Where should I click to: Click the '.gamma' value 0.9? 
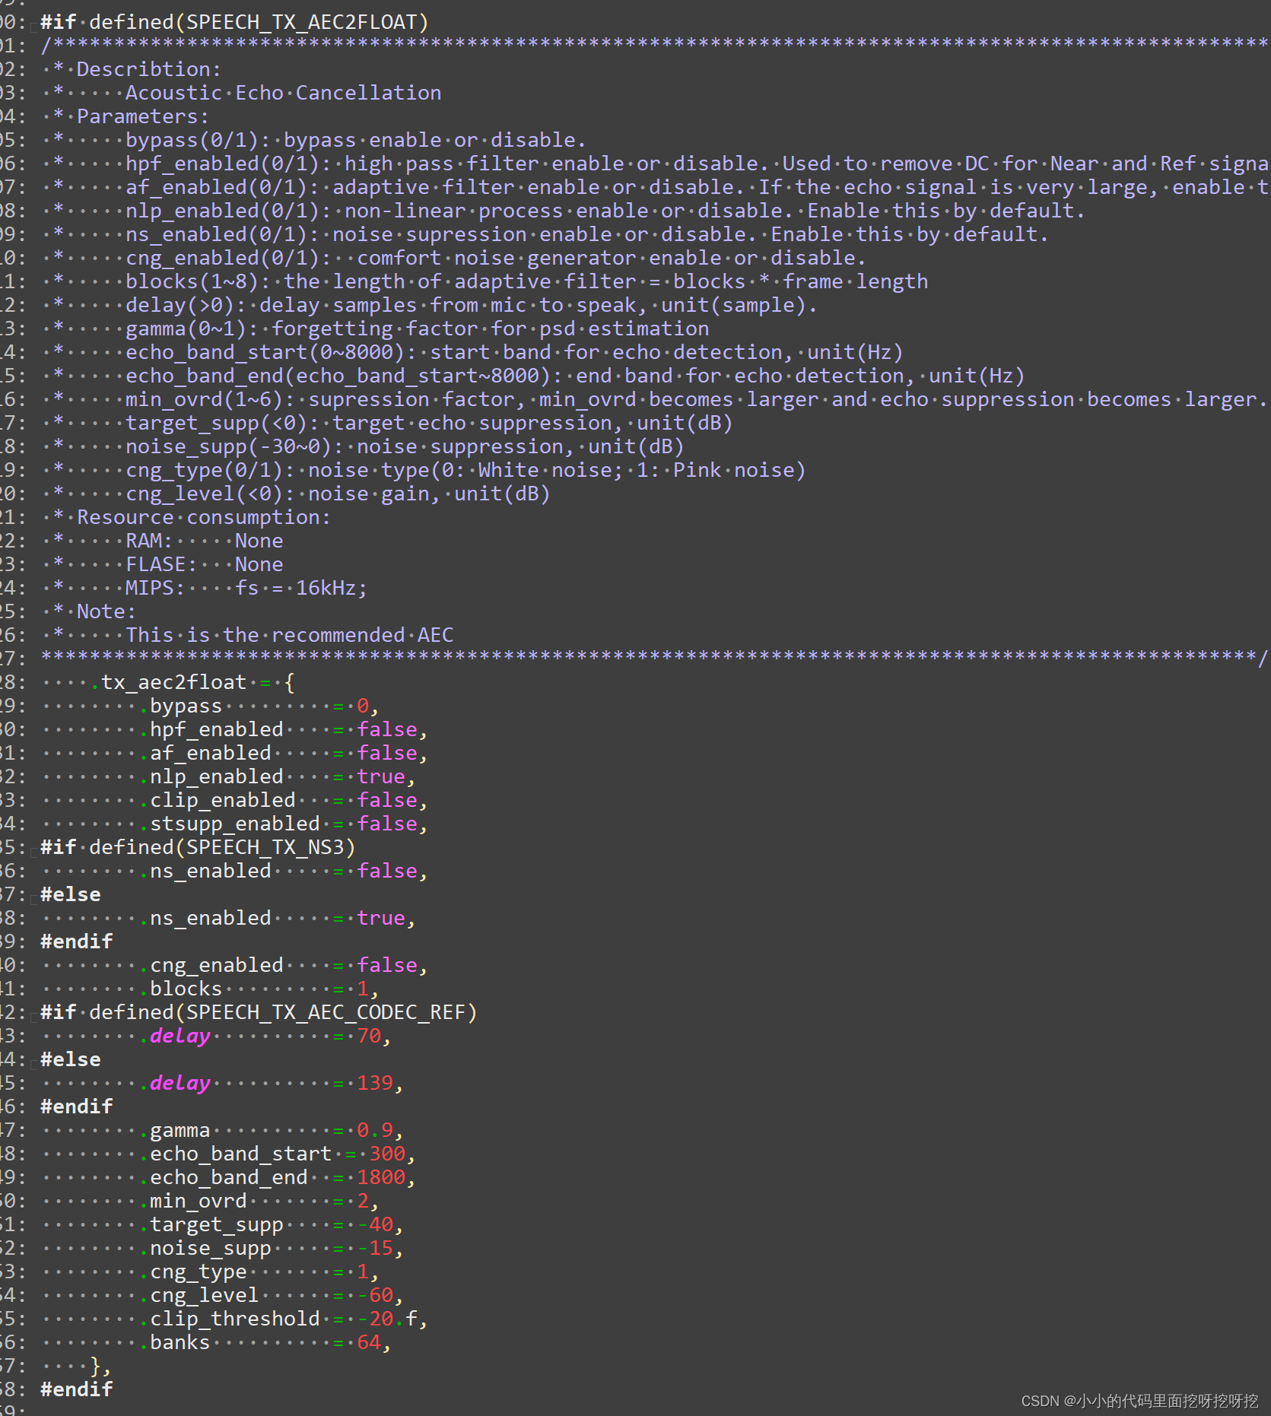[375, 1130]
